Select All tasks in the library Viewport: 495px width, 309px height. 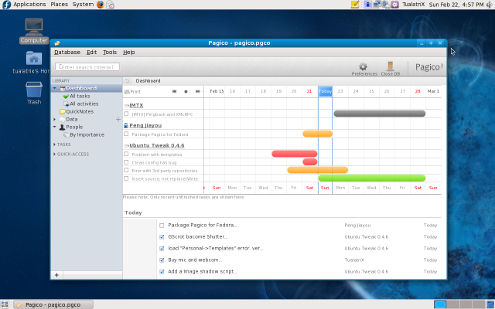80,96
